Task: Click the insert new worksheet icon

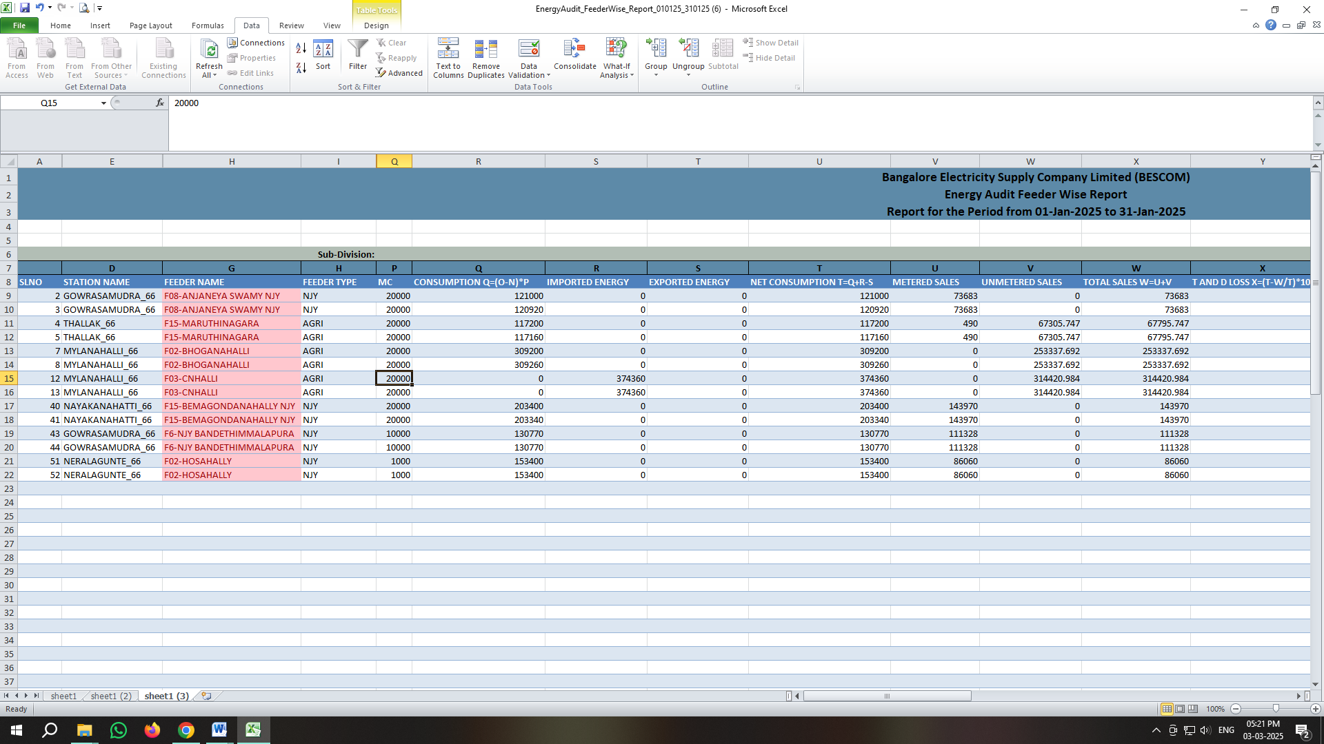Action: [206, 696]
